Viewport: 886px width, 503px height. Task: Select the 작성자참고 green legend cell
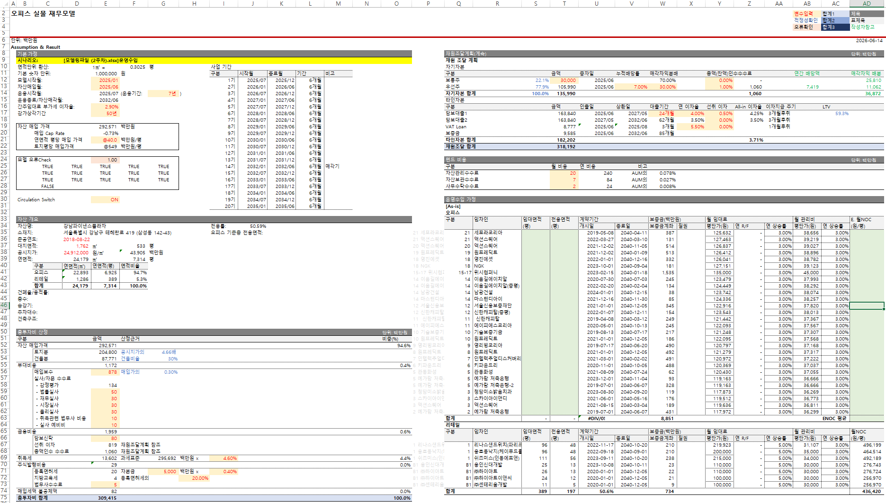tap(867, 27)
